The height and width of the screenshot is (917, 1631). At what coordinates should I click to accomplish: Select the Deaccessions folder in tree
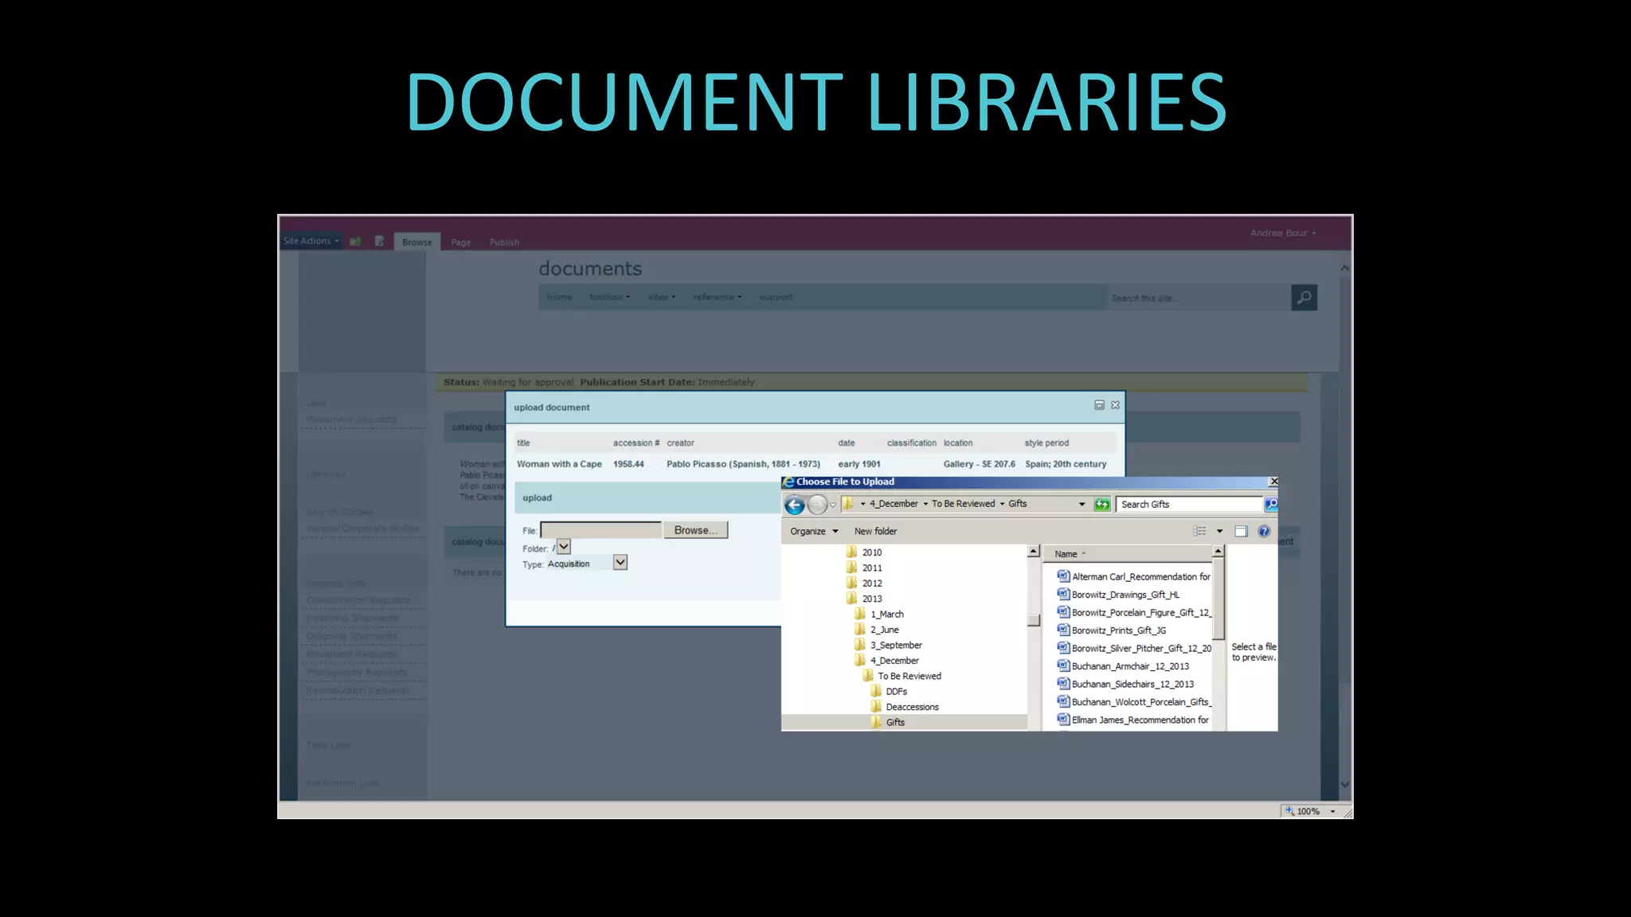tap(912, 707)
